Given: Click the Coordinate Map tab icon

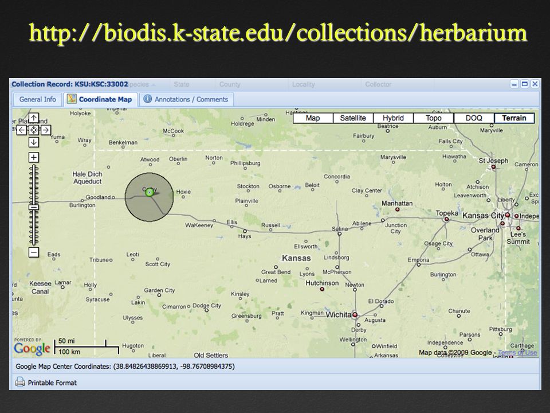Looking at the screenshot, I should pyautogui.click(x=72, y=99).
